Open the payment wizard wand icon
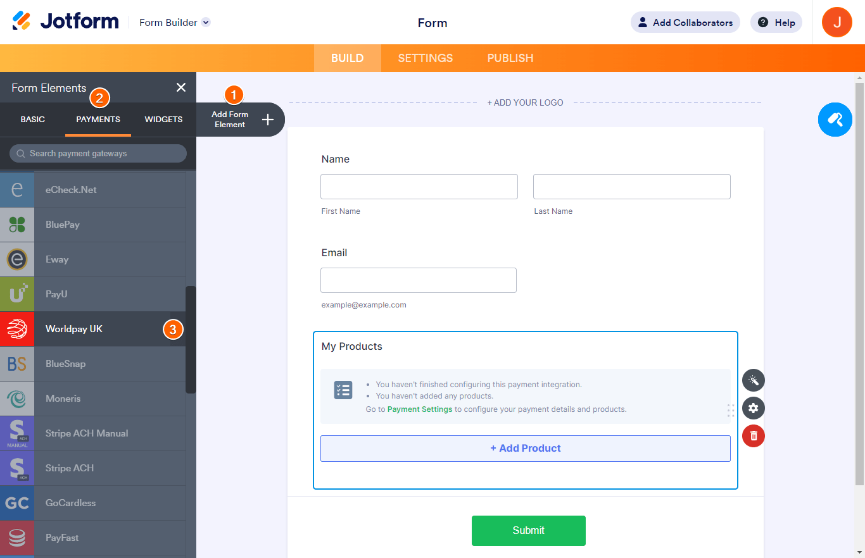This screenshot has width=865, height=558. 754,380
